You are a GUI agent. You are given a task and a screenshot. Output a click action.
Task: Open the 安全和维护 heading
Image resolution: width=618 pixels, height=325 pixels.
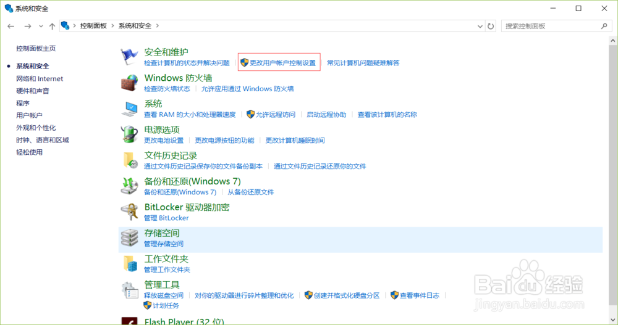pos(166,52)
